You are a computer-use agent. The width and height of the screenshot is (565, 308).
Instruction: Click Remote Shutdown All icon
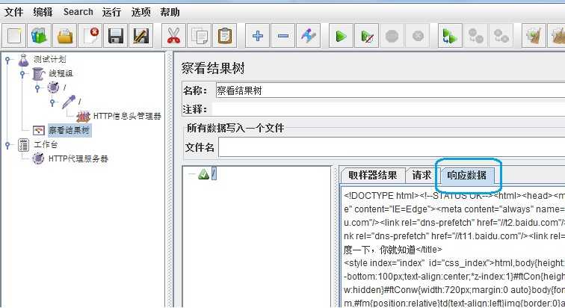[x=501, y=36]
